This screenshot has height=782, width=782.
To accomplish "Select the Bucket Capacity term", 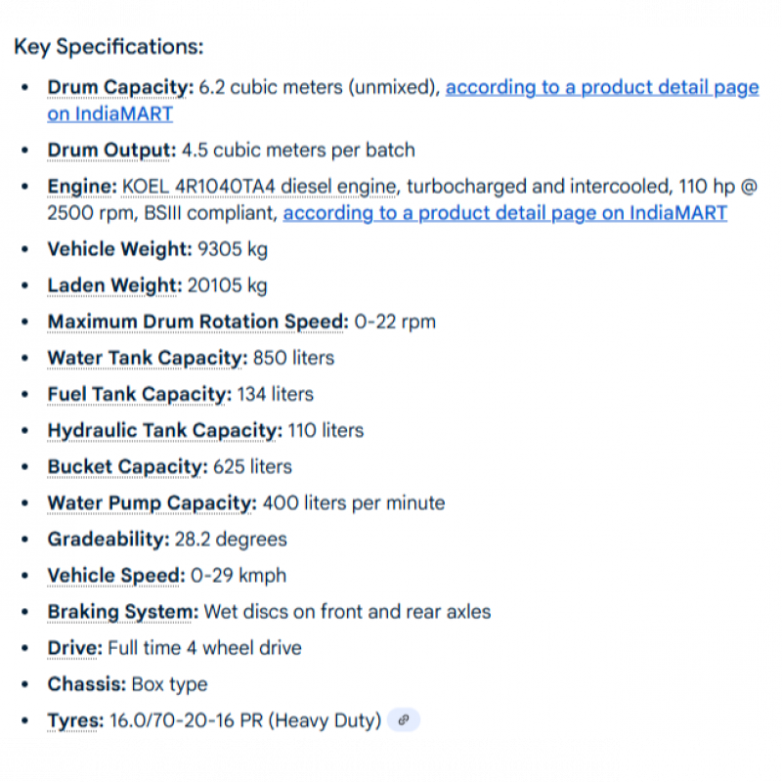I will (127, 466).
